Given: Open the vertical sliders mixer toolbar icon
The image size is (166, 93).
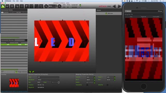Looking at the screenshot, I should (x=12, y=6).
